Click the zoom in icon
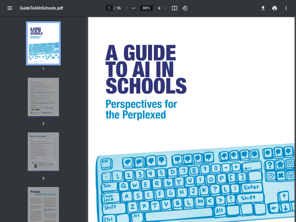The width and height of the screenshot is (296, 222). (159, 8)
